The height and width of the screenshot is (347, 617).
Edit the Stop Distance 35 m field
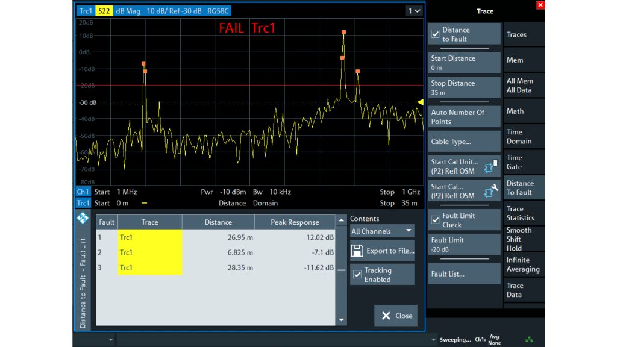(464, 87)
